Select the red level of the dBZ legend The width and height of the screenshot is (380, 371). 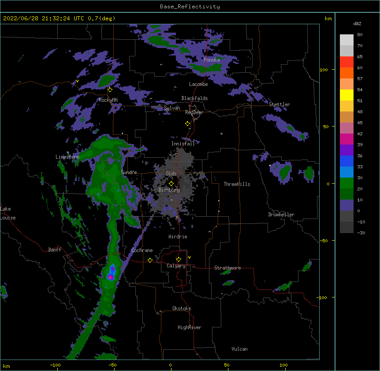346,62
